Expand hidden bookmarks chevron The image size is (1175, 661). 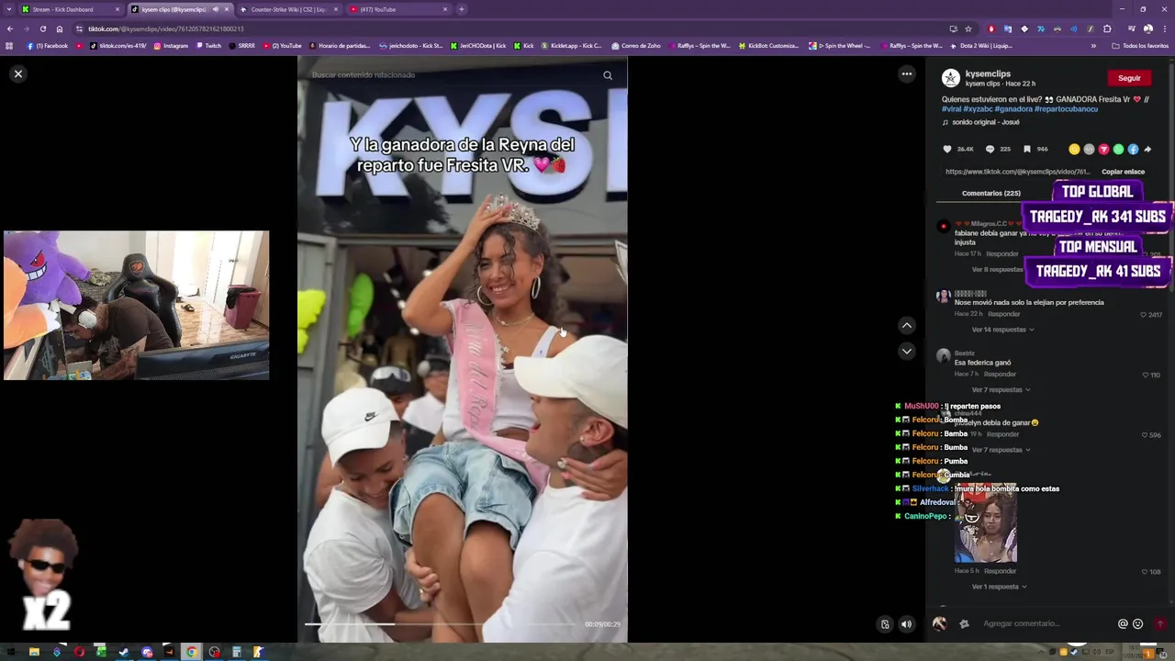click(1093, 45)
